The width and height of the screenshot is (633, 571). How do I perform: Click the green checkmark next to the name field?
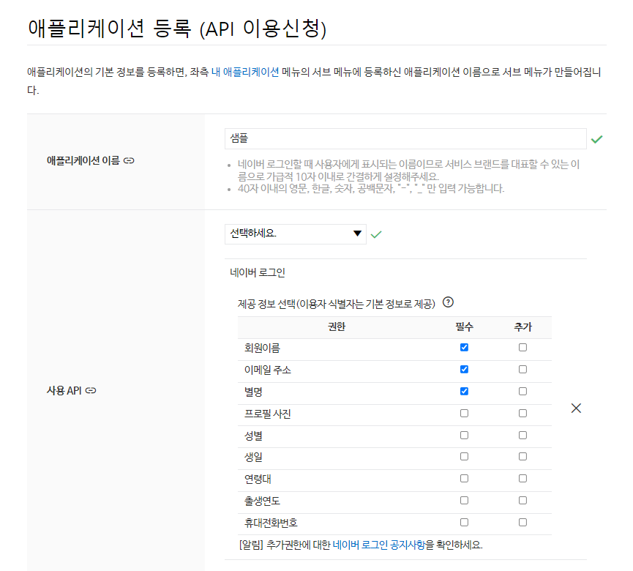tap(596, 139)
